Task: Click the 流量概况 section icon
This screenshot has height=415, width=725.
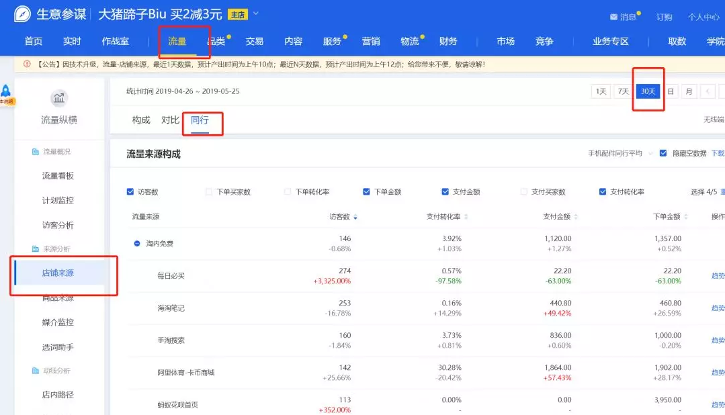Action: (x=35, y=152)
